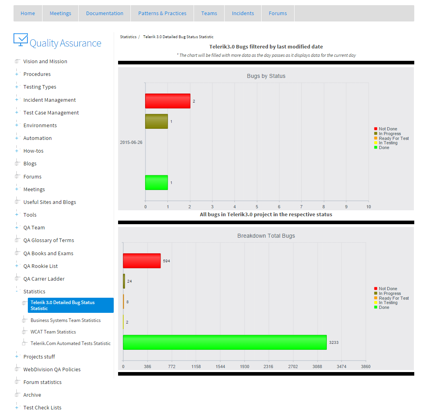
Task: Click the page icon next to Archive
Action: (17, 395)
